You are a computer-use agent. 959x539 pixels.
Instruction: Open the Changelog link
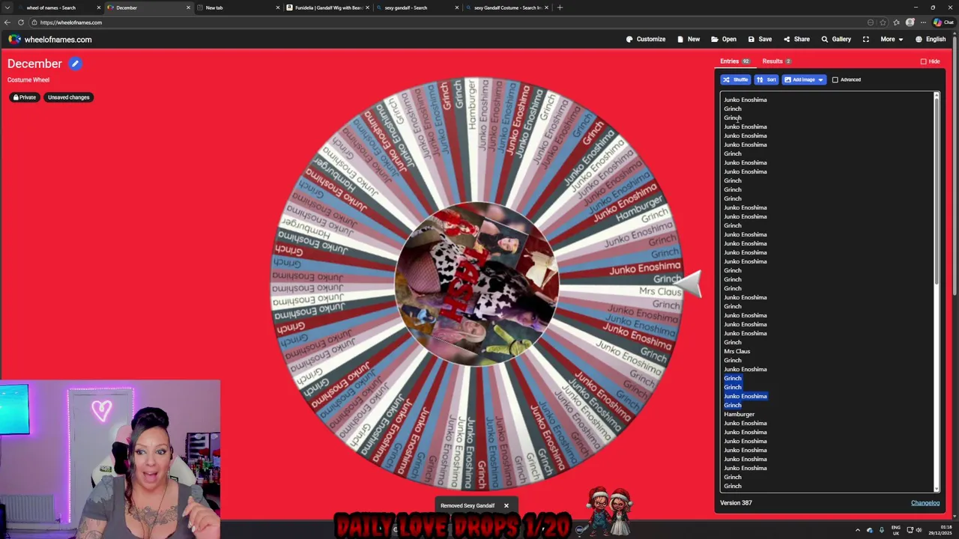[x=925, y=503]
